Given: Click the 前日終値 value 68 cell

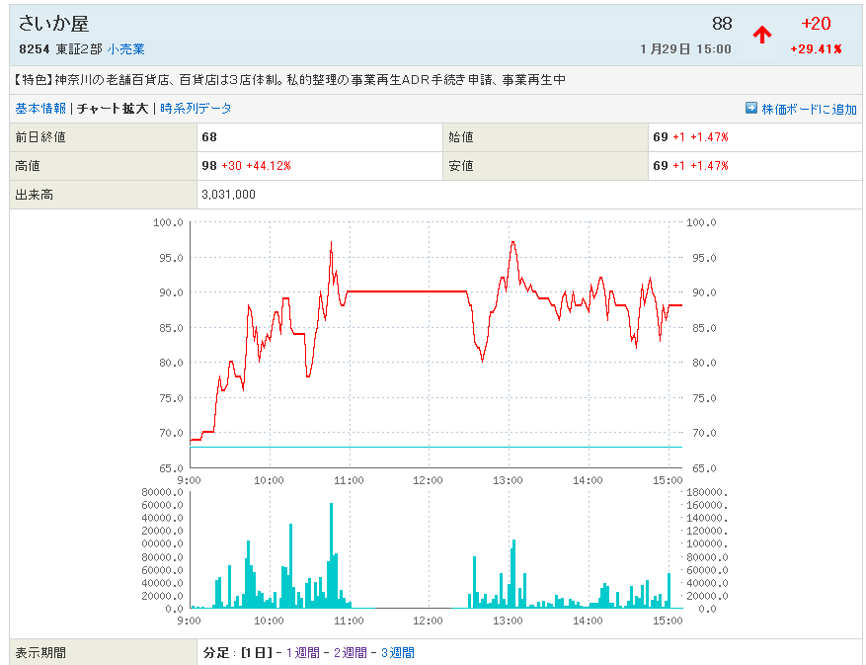Looking at the screenshot, I should [209, 137].
